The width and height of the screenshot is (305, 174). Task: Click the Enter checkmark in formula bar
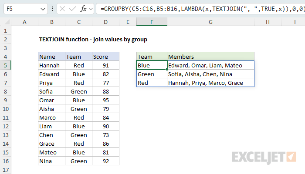(73, 9)
